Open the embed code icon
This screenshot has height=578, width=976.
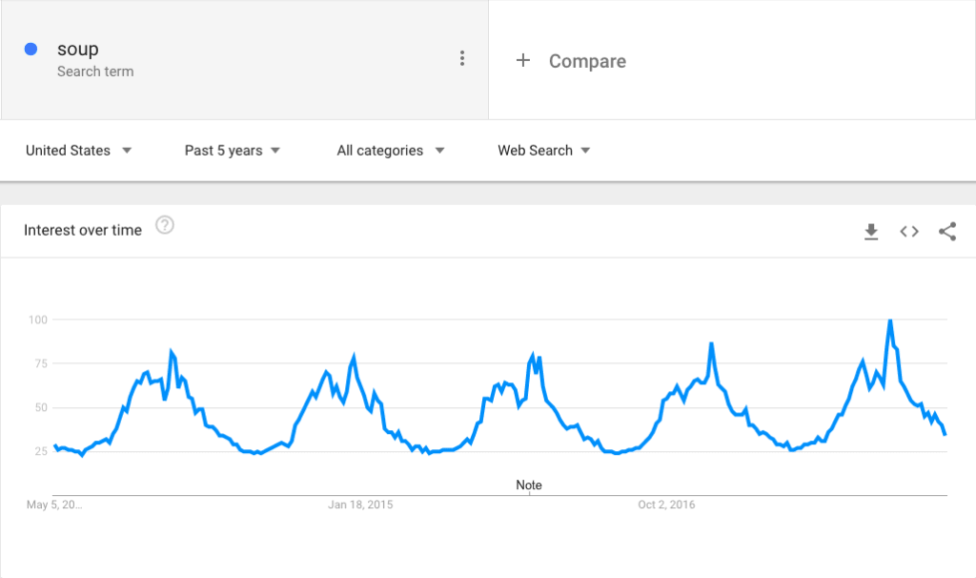[908, 232]
